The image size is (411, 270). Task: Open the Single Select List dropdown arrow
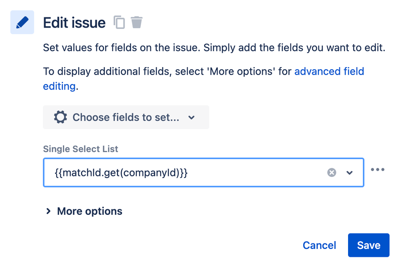[350, 173]
